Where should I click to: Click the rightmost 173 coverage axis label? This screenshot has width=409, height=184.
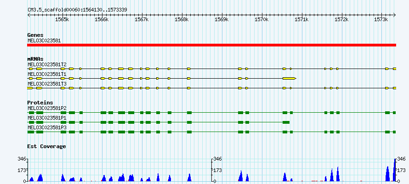point(402,170)
